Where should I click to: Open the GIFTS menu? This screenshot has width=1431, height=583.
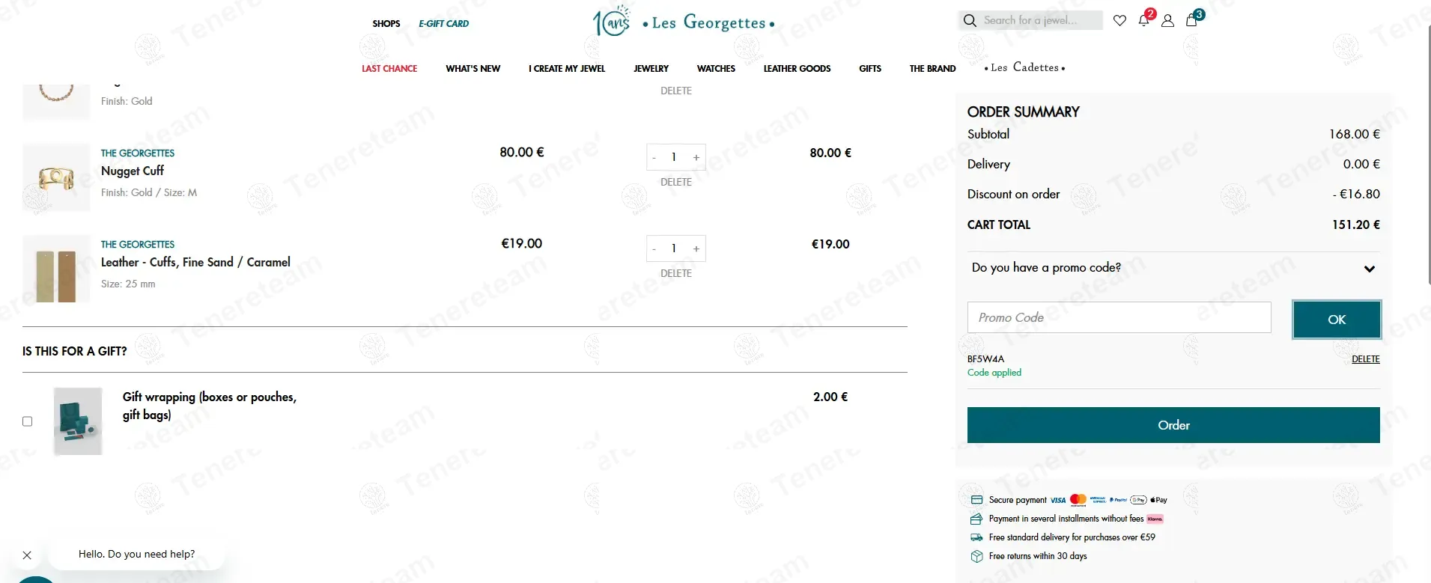(x=870, y=69)
